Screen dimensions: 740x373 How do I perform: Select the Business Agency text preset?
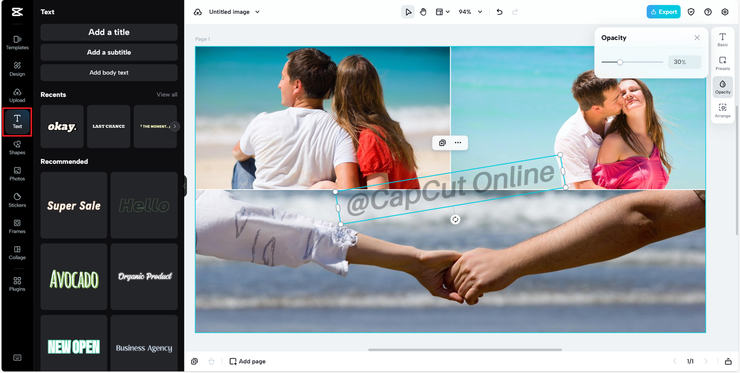(x=144, y=344)
